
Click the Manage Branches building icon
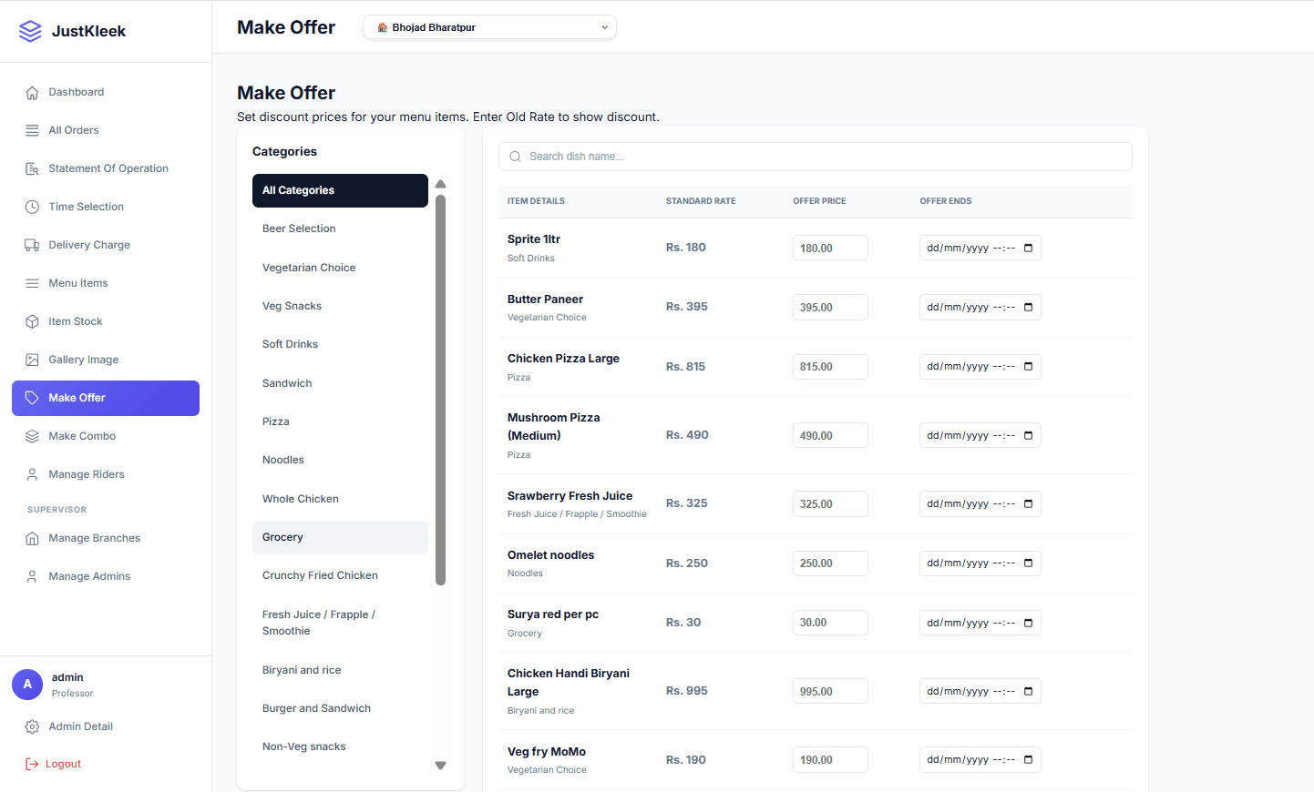(x=32, y=539)
